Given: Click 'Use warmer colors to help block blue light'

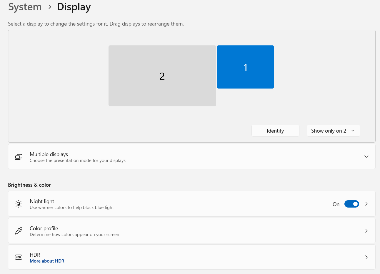Looking at the screenshot, I should tap(72, 208).
